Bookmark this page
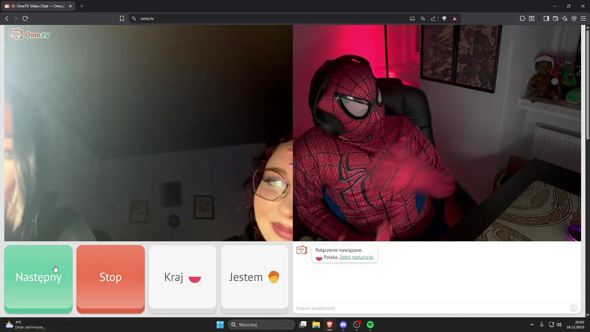Image resolution: width=590 pixels, height=332 pixels. point(122,18)
